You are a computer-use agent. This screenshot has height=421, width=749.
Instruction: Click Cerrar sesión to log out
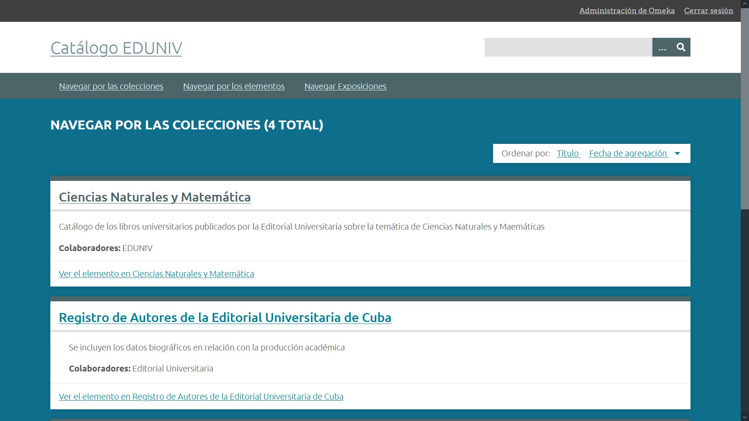[708, 11]
